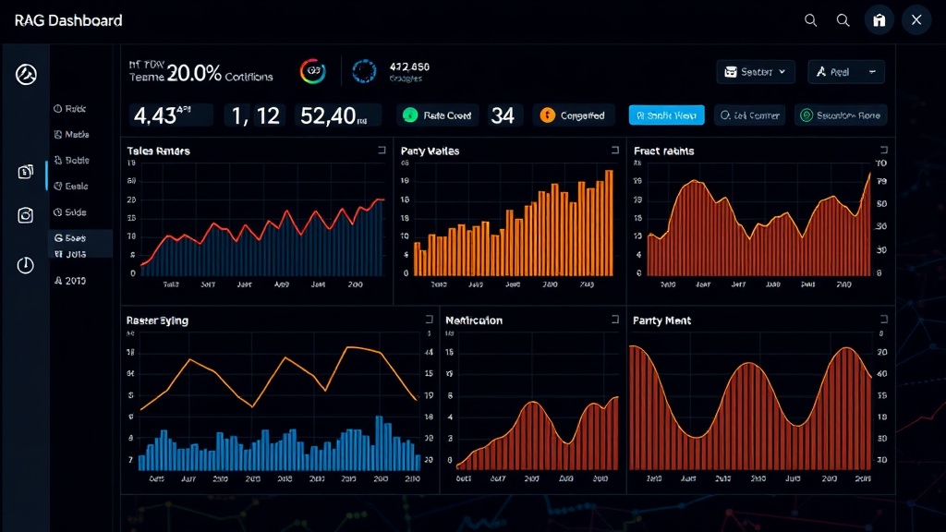946x532 pixels.
Task: Open the Bobile sidebar item
Action: [72, 161]
